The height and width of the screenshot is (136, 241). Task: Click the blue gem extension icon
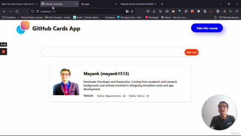180,11
